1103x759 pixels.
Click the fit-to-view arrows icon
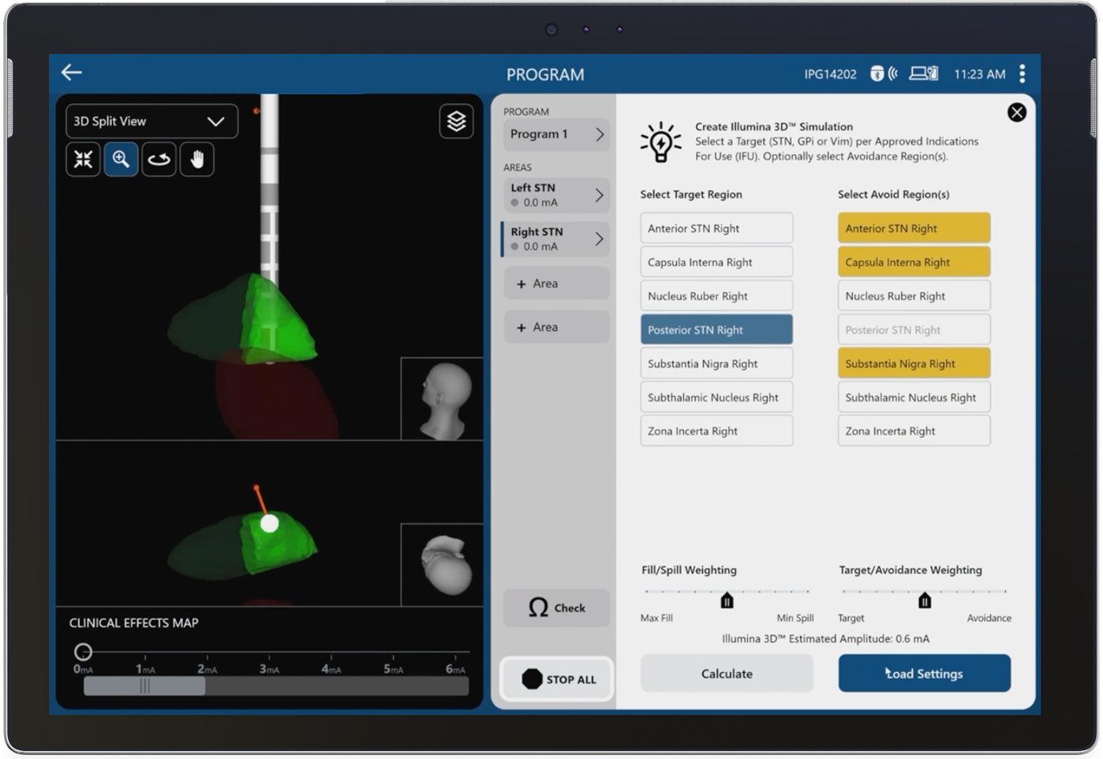(x=83, y=159)
